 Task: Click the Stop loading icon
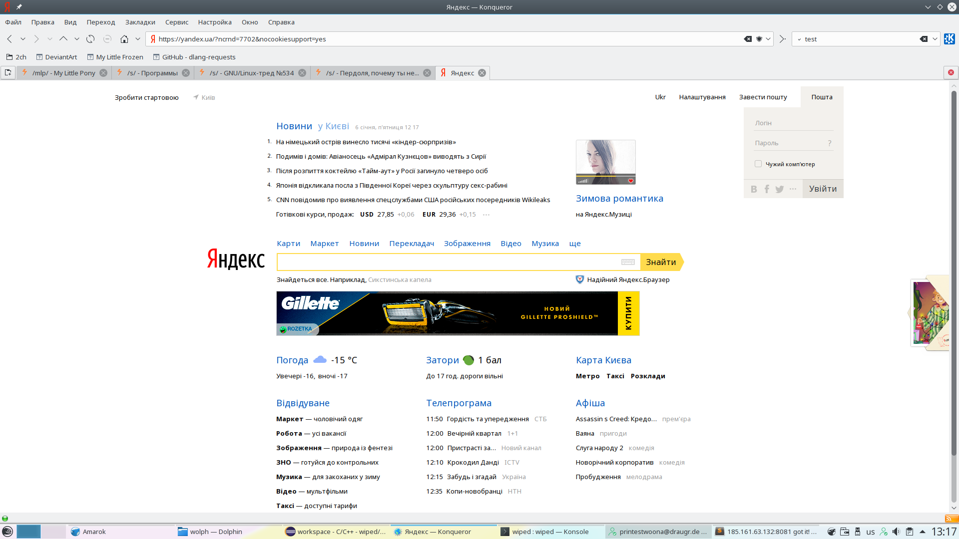(107, 39)
